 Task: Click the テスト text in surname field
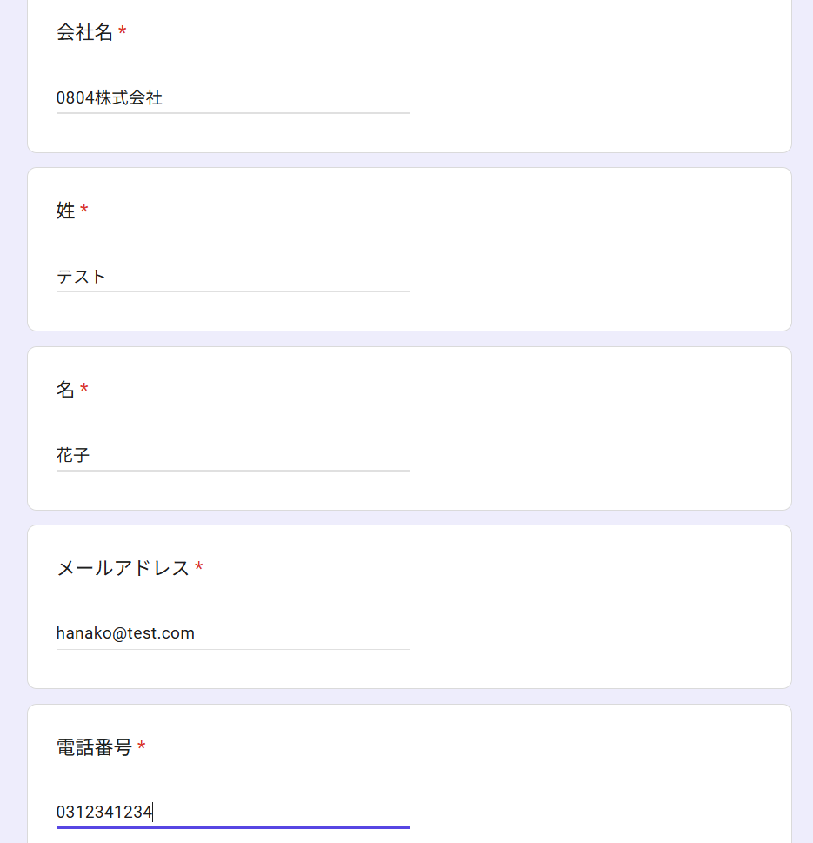[x=81, y=277]
